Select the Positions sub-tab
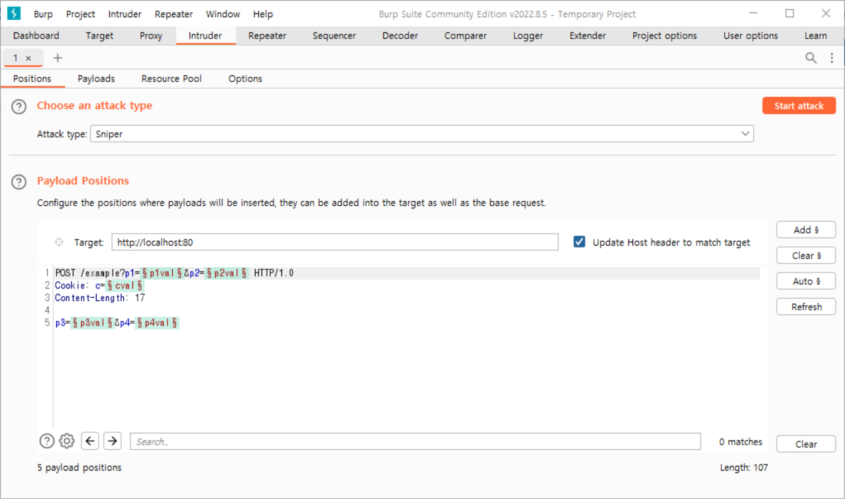Screen dimensions: 845x499 (x=32, y=79)
